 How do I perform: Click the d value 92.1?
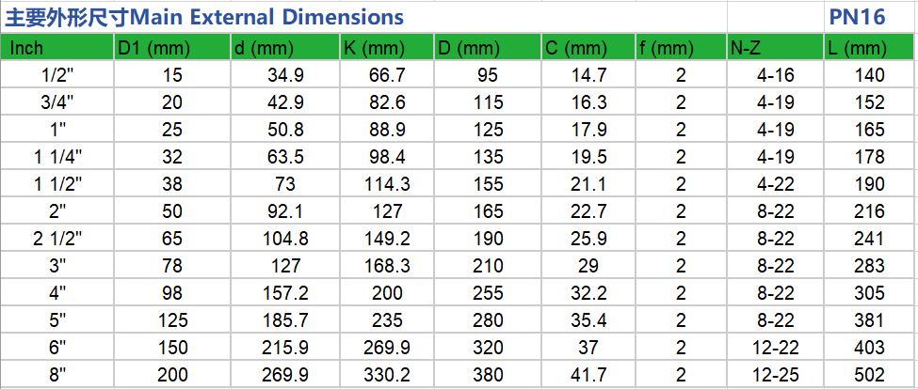(x=284, y=211)
